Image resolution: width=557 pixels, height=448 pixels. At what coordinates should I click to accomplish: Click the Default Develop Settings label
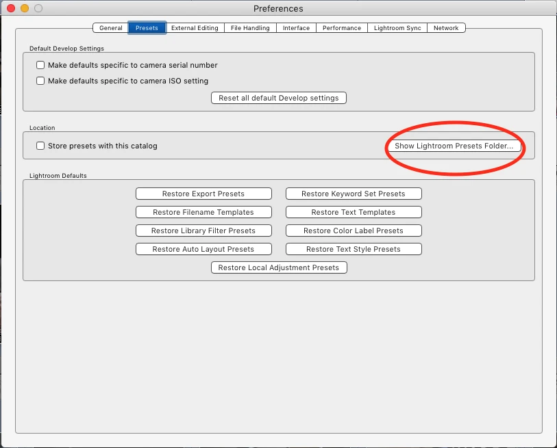(x=66, y=49)
